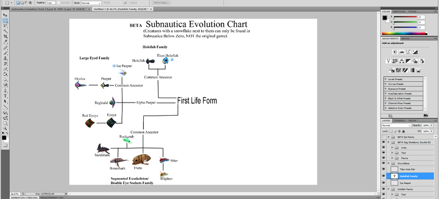
Task: Select the Crop tool
Action: coord(5,37)
